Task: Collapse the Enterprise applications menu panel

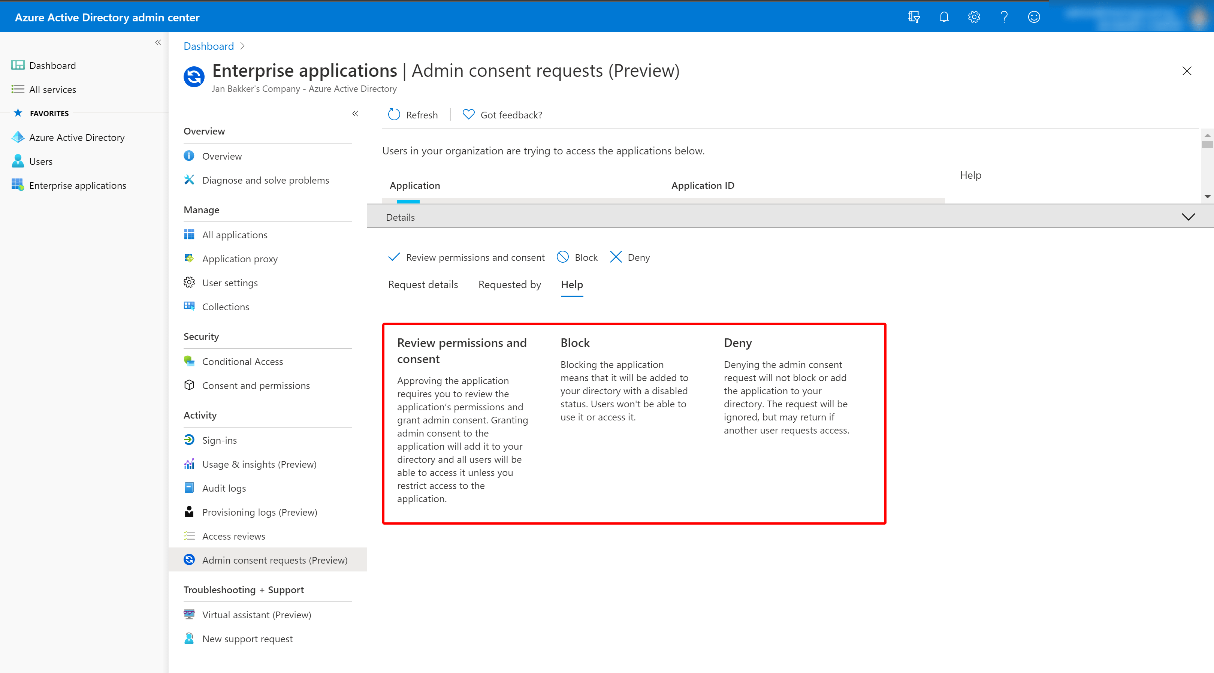Action: 355,114
